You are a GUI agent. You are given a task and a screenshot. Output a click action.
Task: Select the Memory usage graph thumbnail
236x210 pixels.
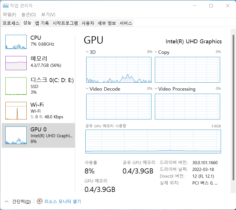click(x=16, y=63)
